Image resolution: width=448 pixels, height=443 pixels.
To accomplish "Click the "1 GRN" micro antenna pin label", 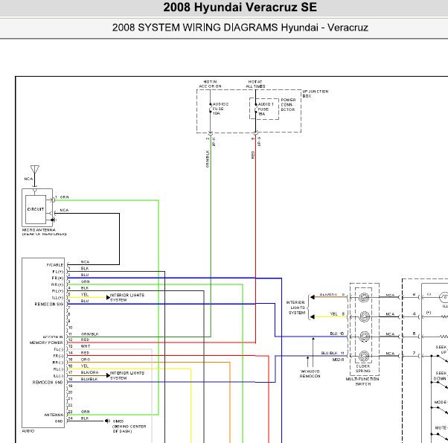I will tap(62, 197).
